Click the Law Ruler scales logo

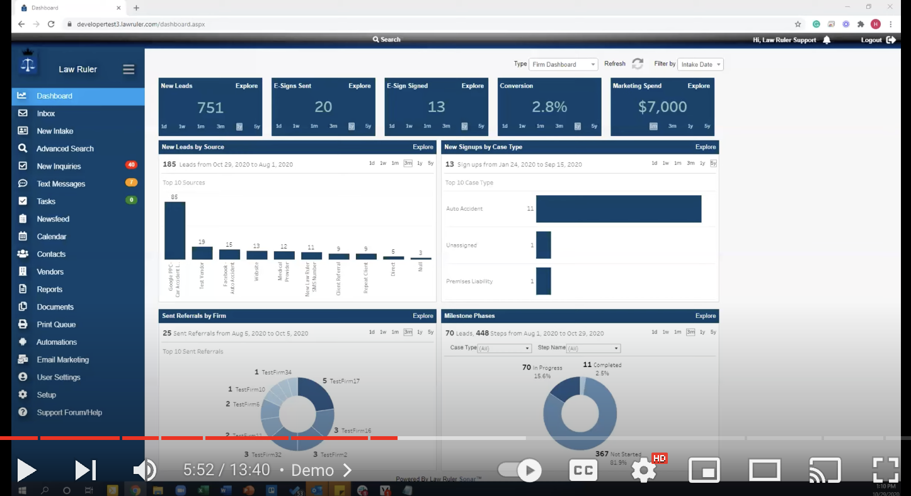pos(28,62)
